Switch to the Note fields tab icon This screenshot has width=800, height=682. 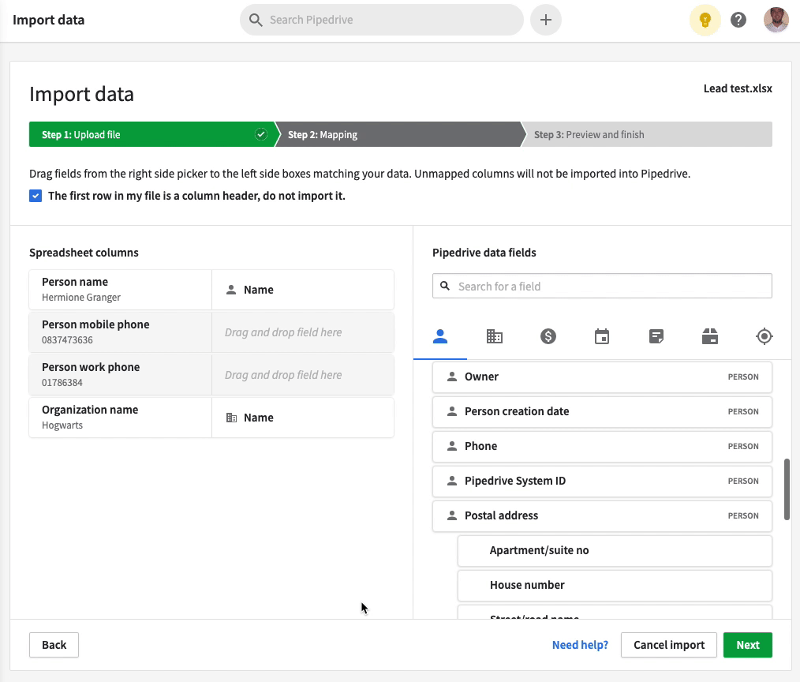pos(656,336)
